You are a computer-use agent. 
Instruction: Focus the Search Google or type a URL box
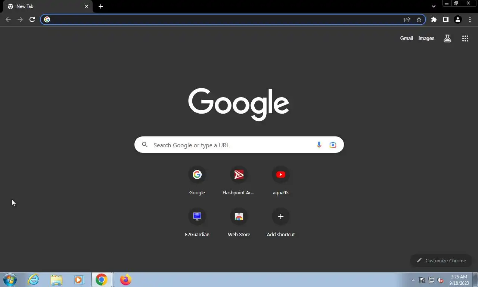click(239, 145)
